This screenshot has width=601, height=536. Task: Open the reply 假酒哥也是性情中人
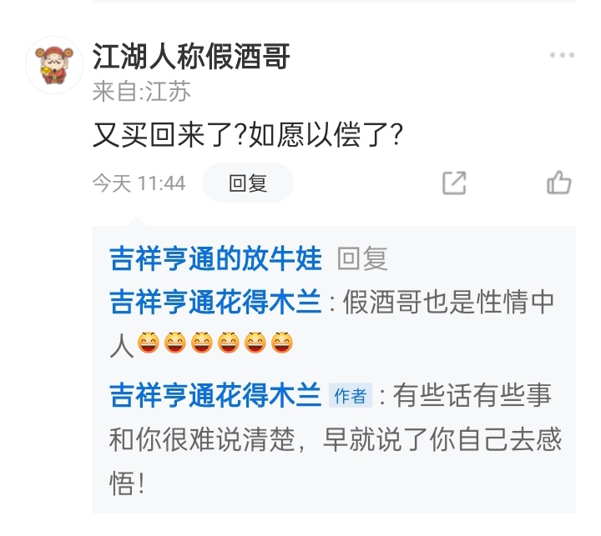pyautogui.click(x=332, y=323)
